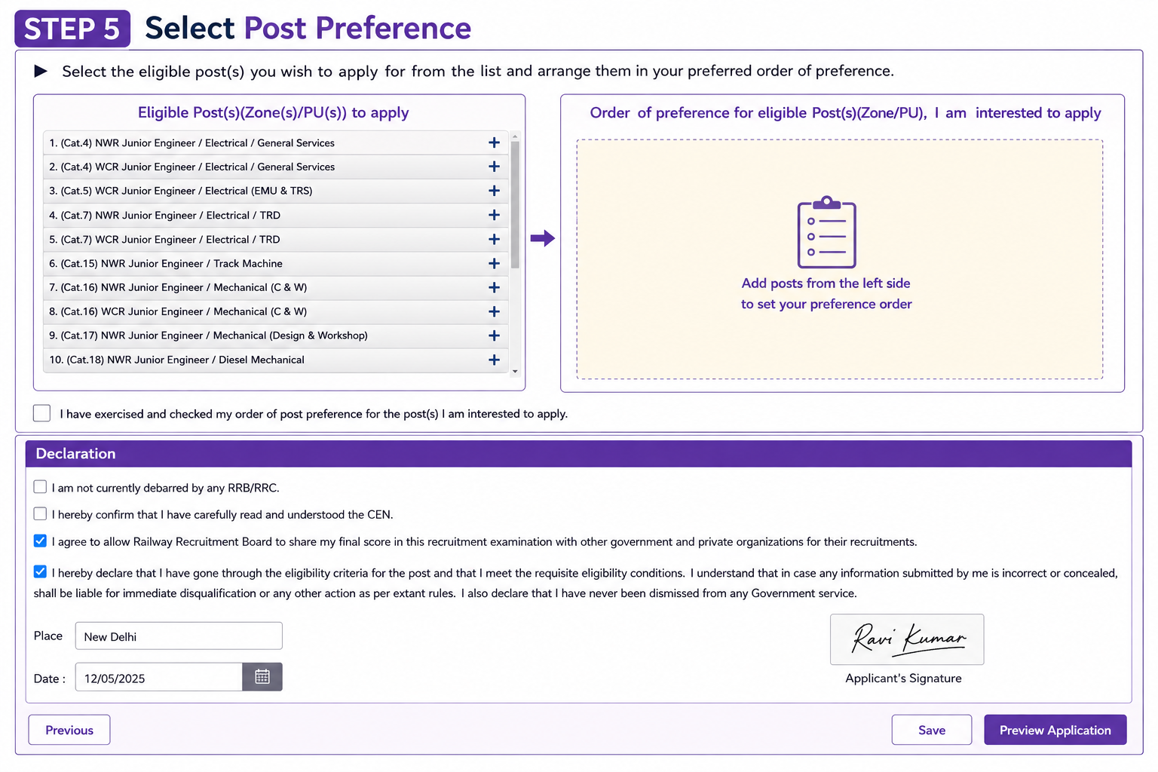Click the applicant's signature image
The width and height of the screenshot is (1158, 772).
907,639
